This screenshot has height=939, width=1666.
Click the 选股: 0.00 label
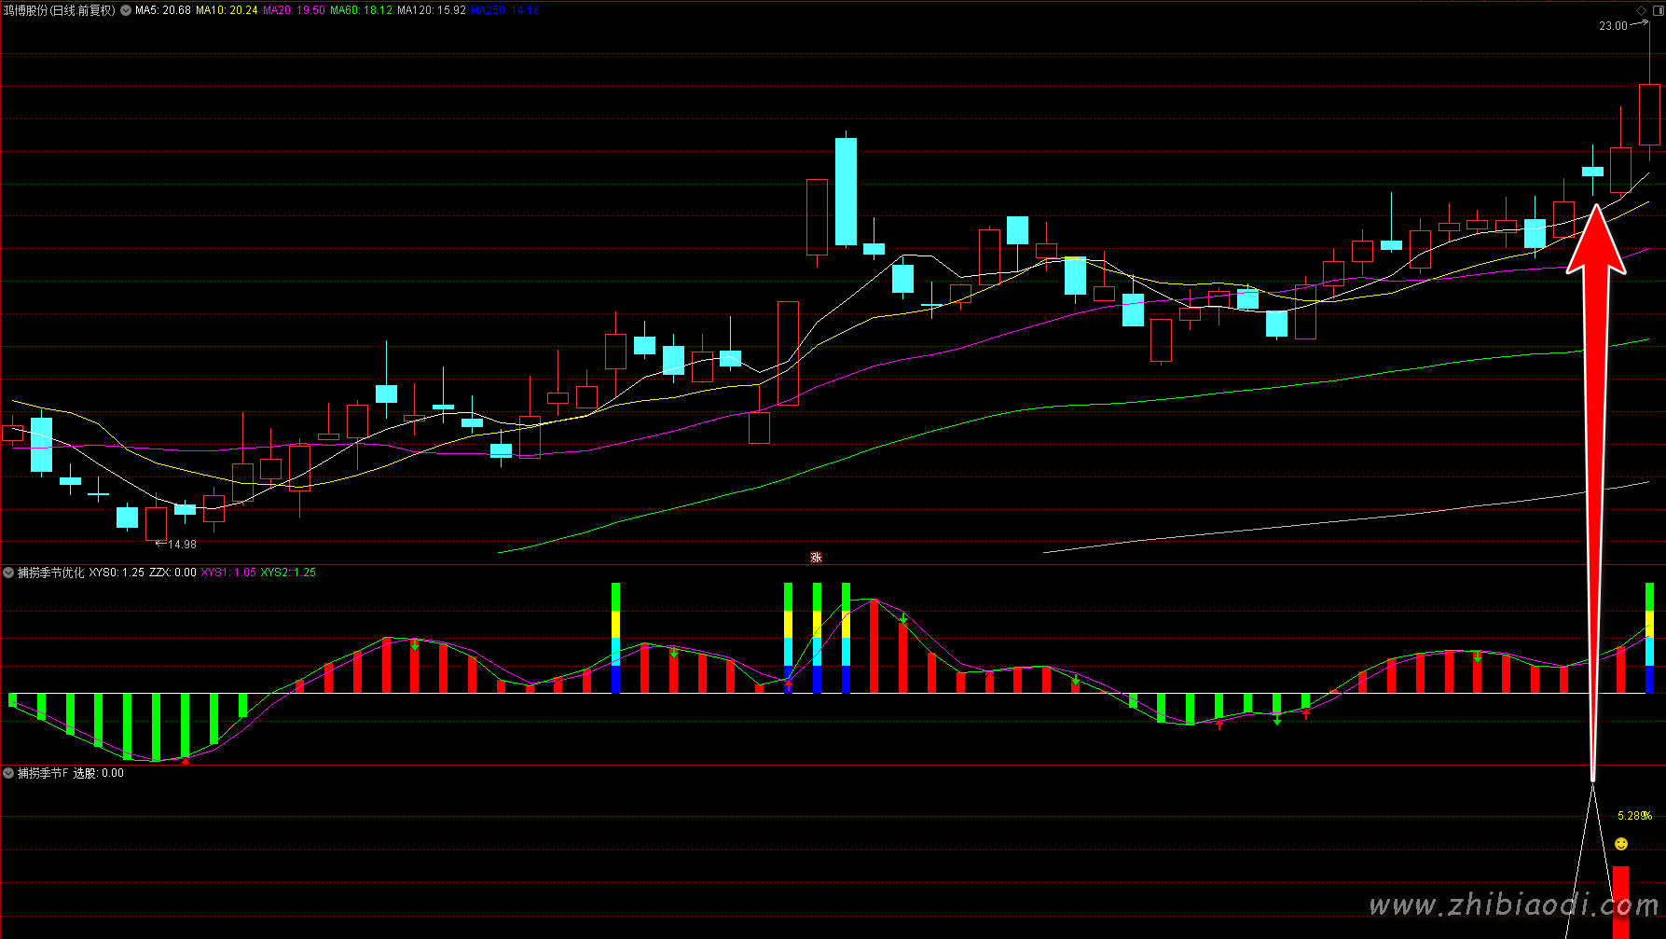tap(99, 773)
